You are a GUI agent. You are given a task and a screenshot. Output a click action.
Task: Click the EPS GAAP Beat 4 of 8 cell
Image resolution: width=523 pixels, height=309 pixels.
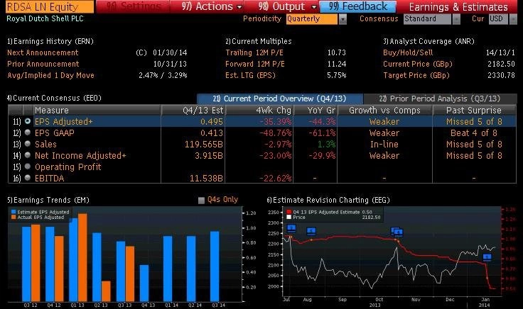click(x=474, y=133)
